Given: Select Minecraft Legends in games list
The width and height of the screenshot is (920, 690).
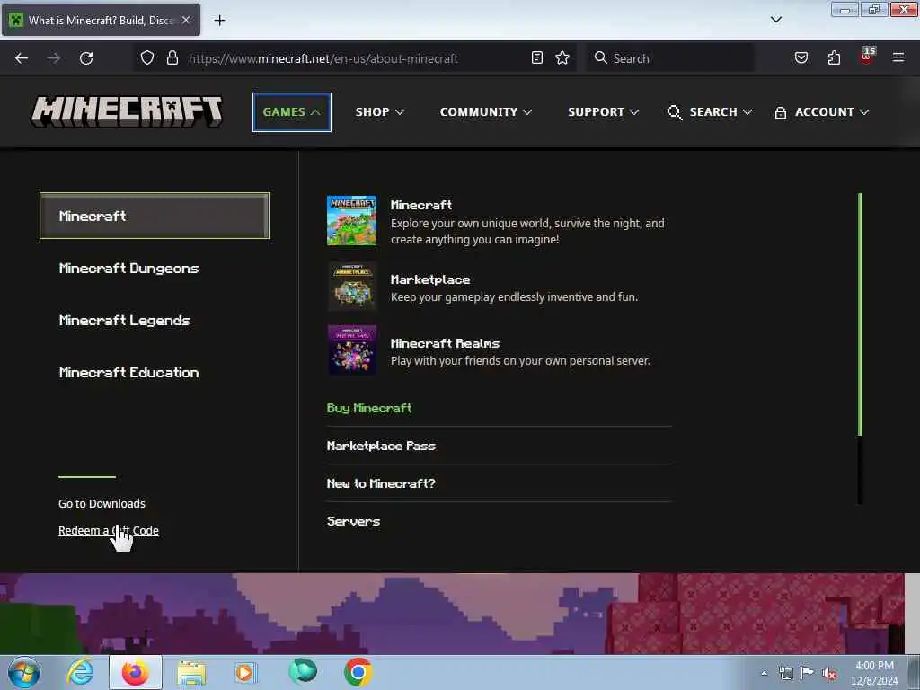Looking at the screenshot, I should [124, 321].
